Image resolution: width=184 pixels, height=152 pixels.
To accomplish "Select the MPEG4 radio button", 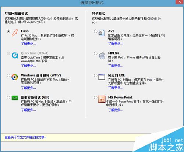I will click(x=96, y=53).
